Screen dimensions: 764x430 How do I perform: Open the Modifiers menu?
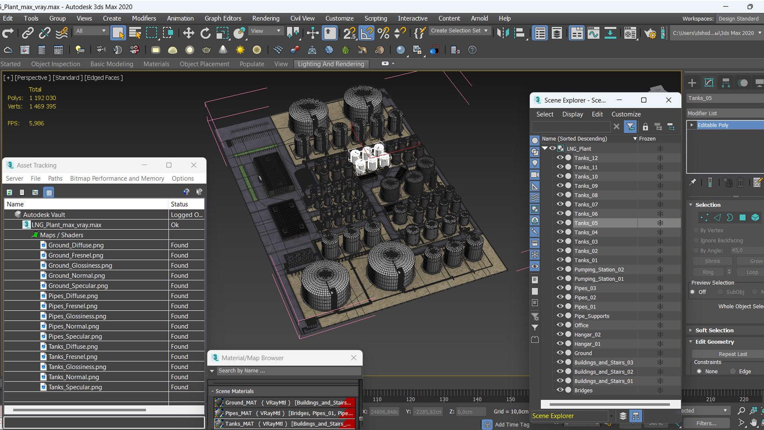click(144, 18)
